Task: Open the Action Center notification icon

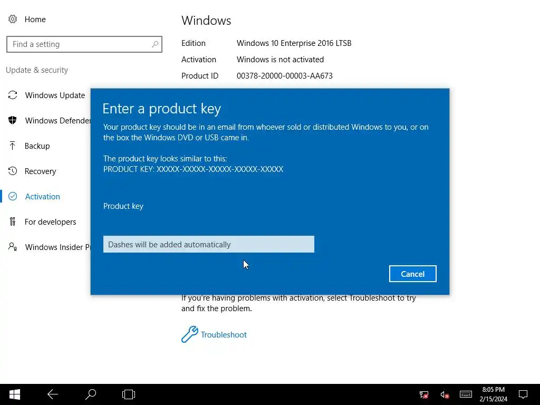Action: [523, 394]
